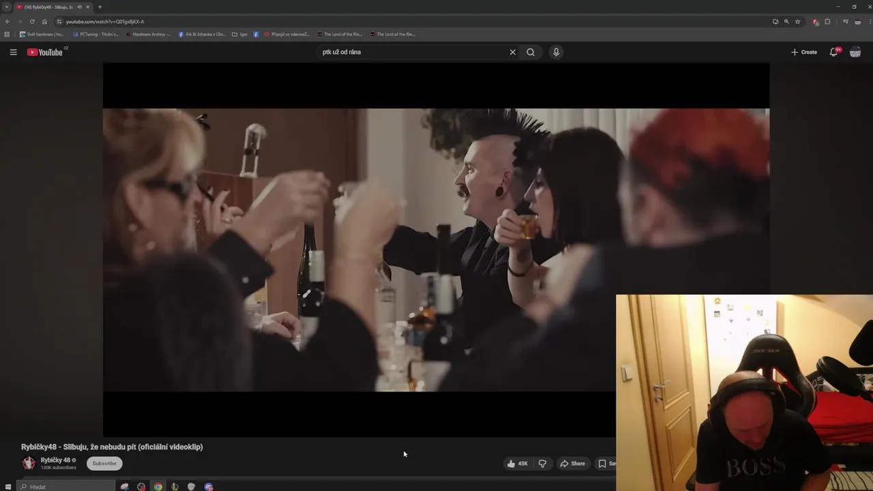Share the Rybičky48 video
873x491 pixels.
click(573, 464)
